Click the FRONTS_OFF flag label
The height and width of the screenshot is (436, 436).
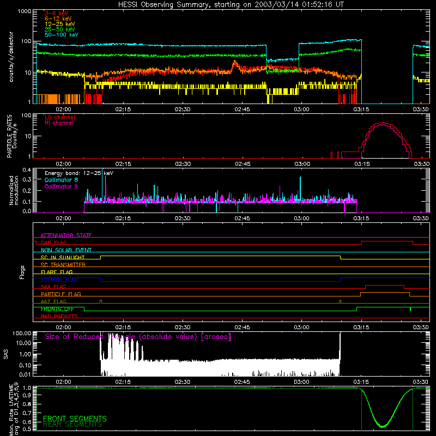click(57, 309)
